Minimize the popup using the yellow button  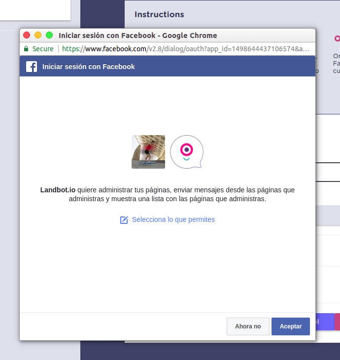pyautogui.click(x=38, y=35)
